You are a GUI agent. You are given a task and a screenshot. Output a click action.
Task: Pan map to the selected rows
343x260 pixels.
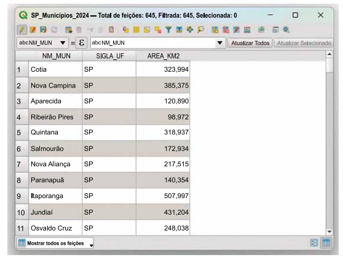click(190, 29)
